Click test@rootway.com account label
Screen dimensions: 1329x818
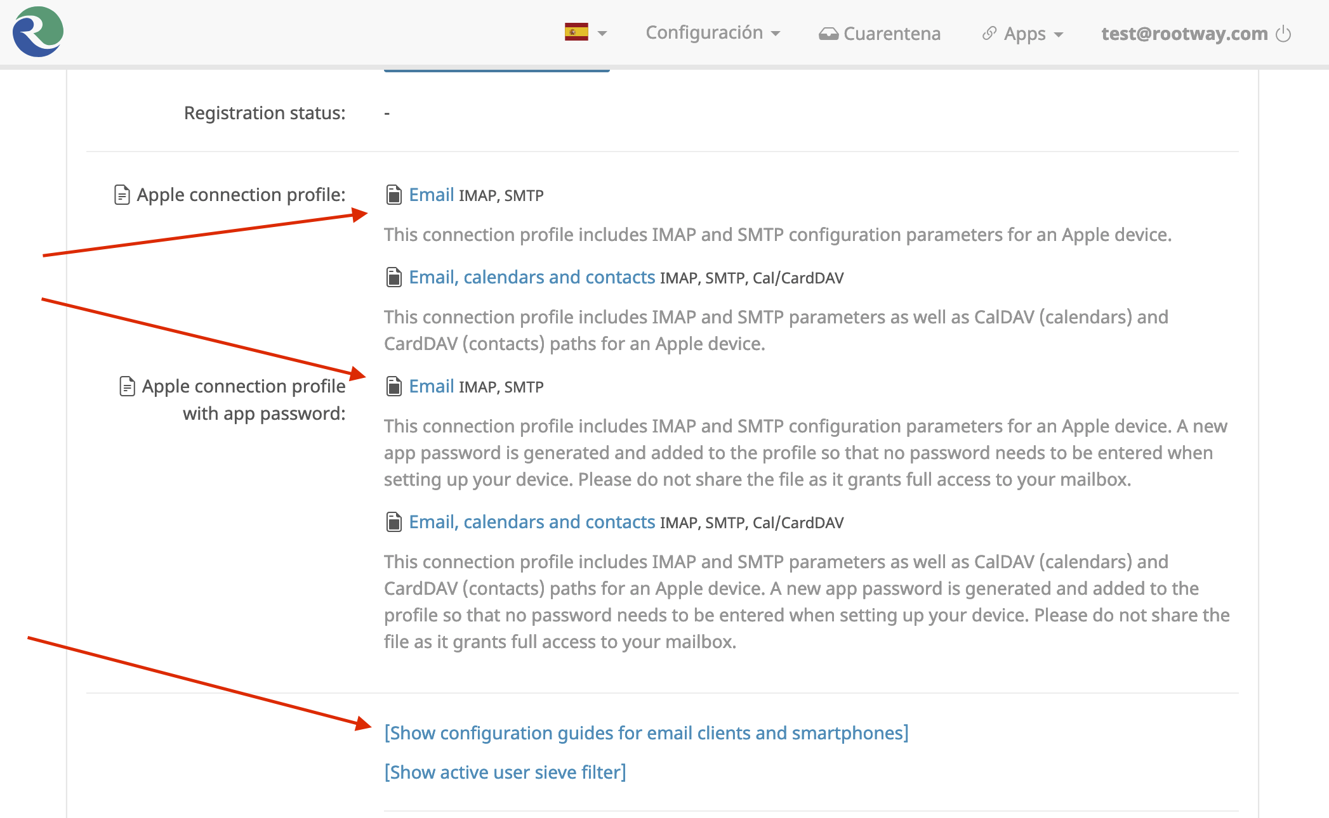tap(1184, 34)
